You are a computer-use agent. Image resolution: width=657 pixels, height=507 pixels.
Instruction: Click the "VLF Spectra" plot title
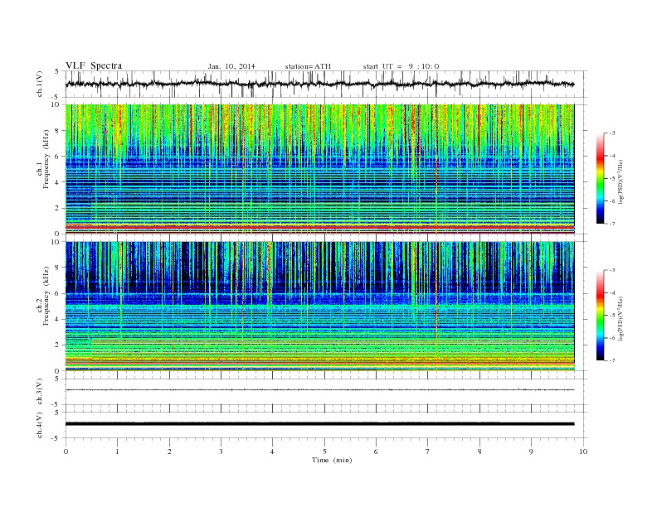click(94, 65)
